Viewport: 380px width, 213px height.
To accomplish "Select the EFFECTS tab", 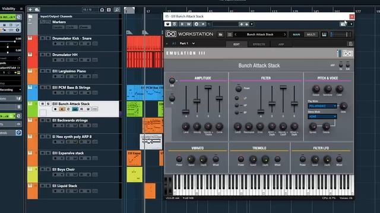I will click(x=259, y=44).
